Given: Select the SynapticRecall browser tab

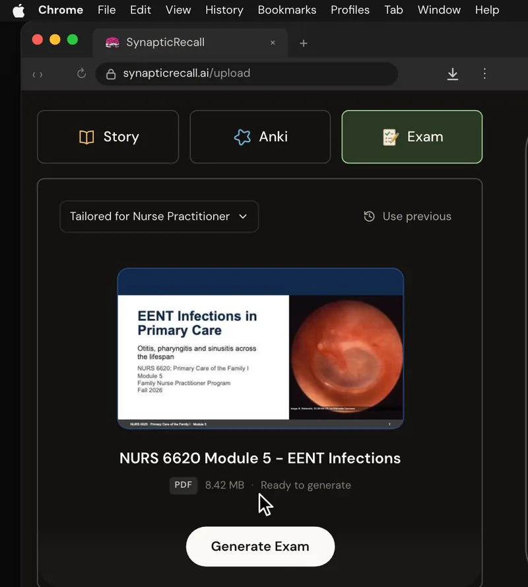Looking at the screenshot, I should (x=190, y=42).
